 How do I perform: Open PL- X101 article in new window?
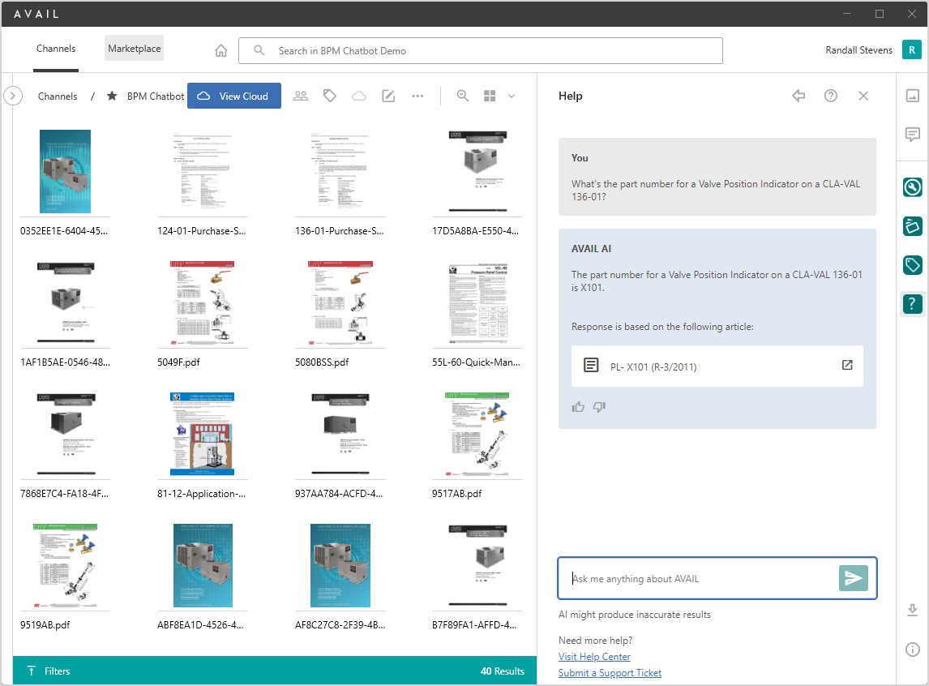click(847, 366)
